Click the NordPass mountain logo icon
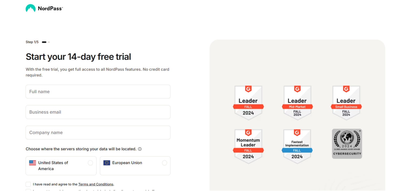Image resolution: width=416 pixels, height=191 pixels. [x=31, y=8]
